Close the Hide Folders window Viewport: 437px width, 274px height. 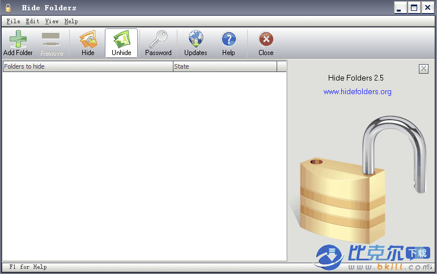pyautogui.click(x=427, y=8)
